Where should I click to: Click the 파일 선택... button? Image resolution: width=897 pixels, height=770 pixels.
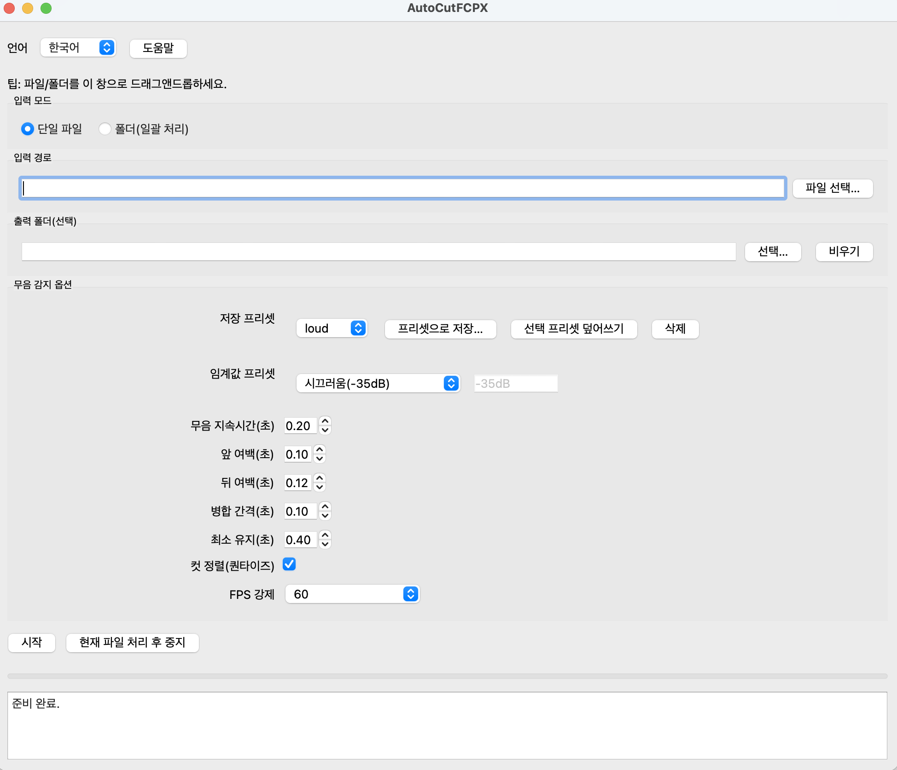(833, 188)
